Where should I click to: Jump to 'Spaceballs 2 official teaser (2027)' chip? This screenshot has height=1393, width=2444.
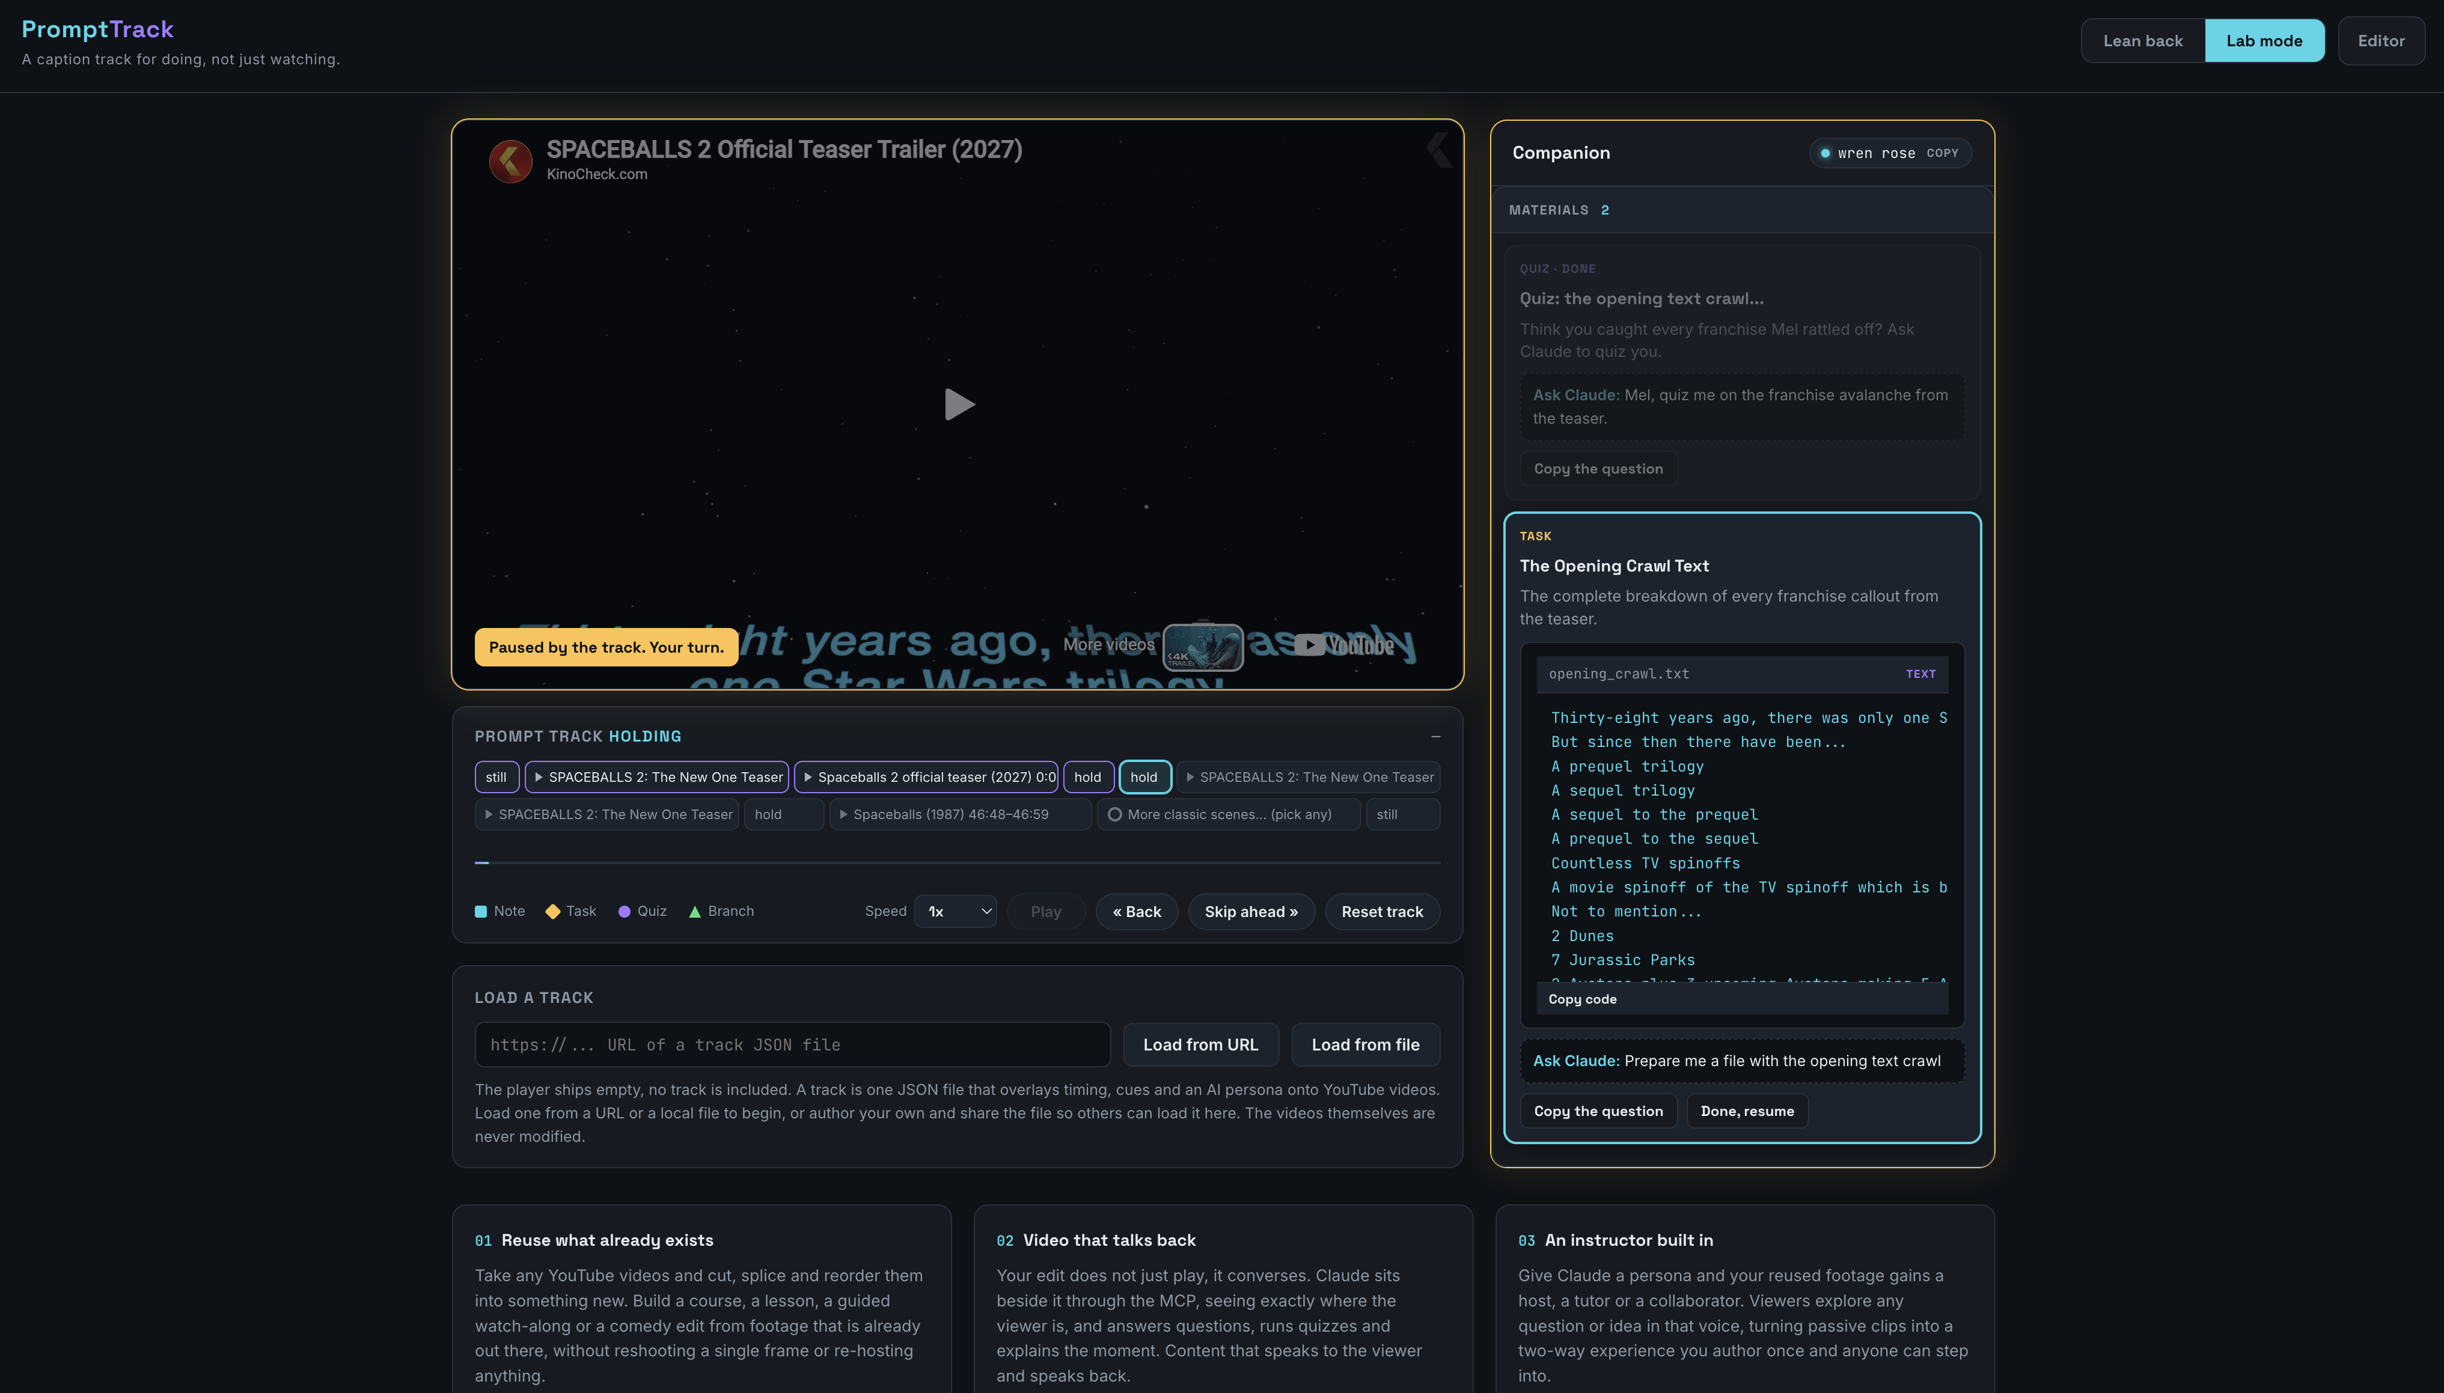tap(926, 777)
